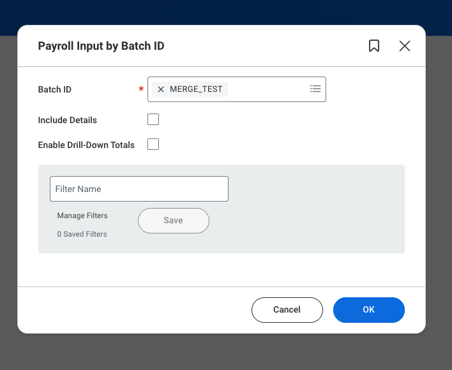The height and width of the screenshot is (370, 452).
Task: Focus the Filter Name input field
Action: tap(139, 189)
